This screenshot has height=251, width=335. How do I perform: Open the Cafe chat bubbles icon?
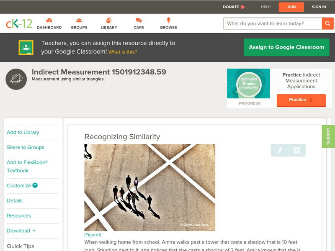click(x=139, y=20)
